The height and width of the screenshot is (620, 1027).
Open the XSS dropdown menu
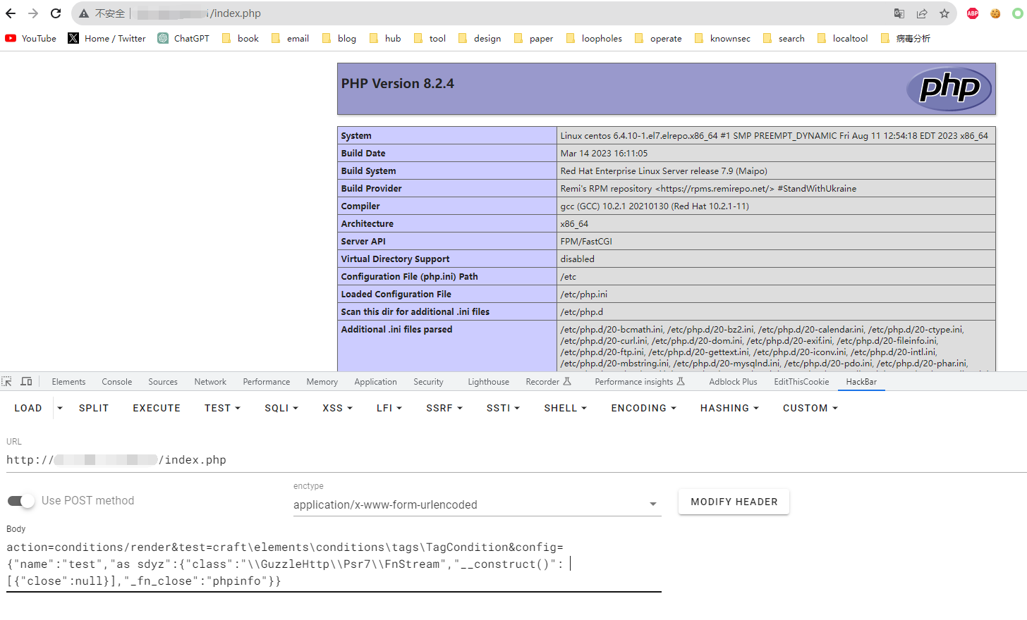pos(337,408)
